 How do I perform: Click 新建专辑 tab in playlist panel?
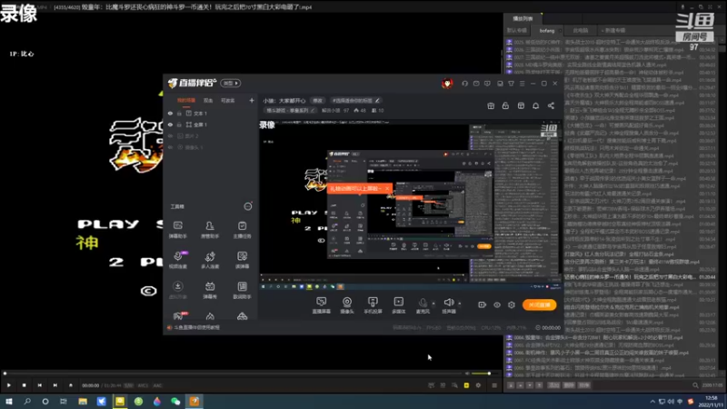(613, 31)
